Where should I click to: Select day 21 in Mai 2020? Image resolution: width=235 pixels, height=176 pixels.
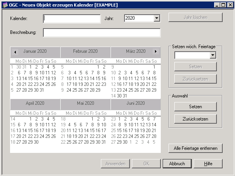click(x=86, y=136)
